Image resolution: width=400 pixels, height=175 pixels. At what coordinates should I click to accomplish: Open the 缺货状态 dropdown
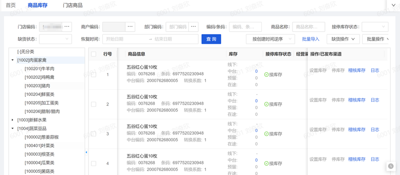click(55, 39)
